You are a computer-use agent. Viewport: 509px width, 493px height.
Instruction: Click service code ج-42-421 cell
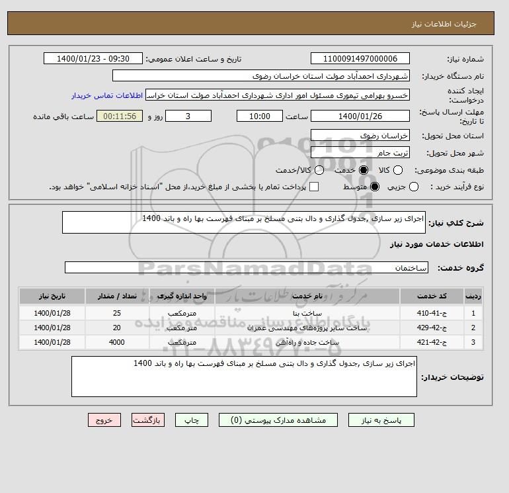pos(432,342)
